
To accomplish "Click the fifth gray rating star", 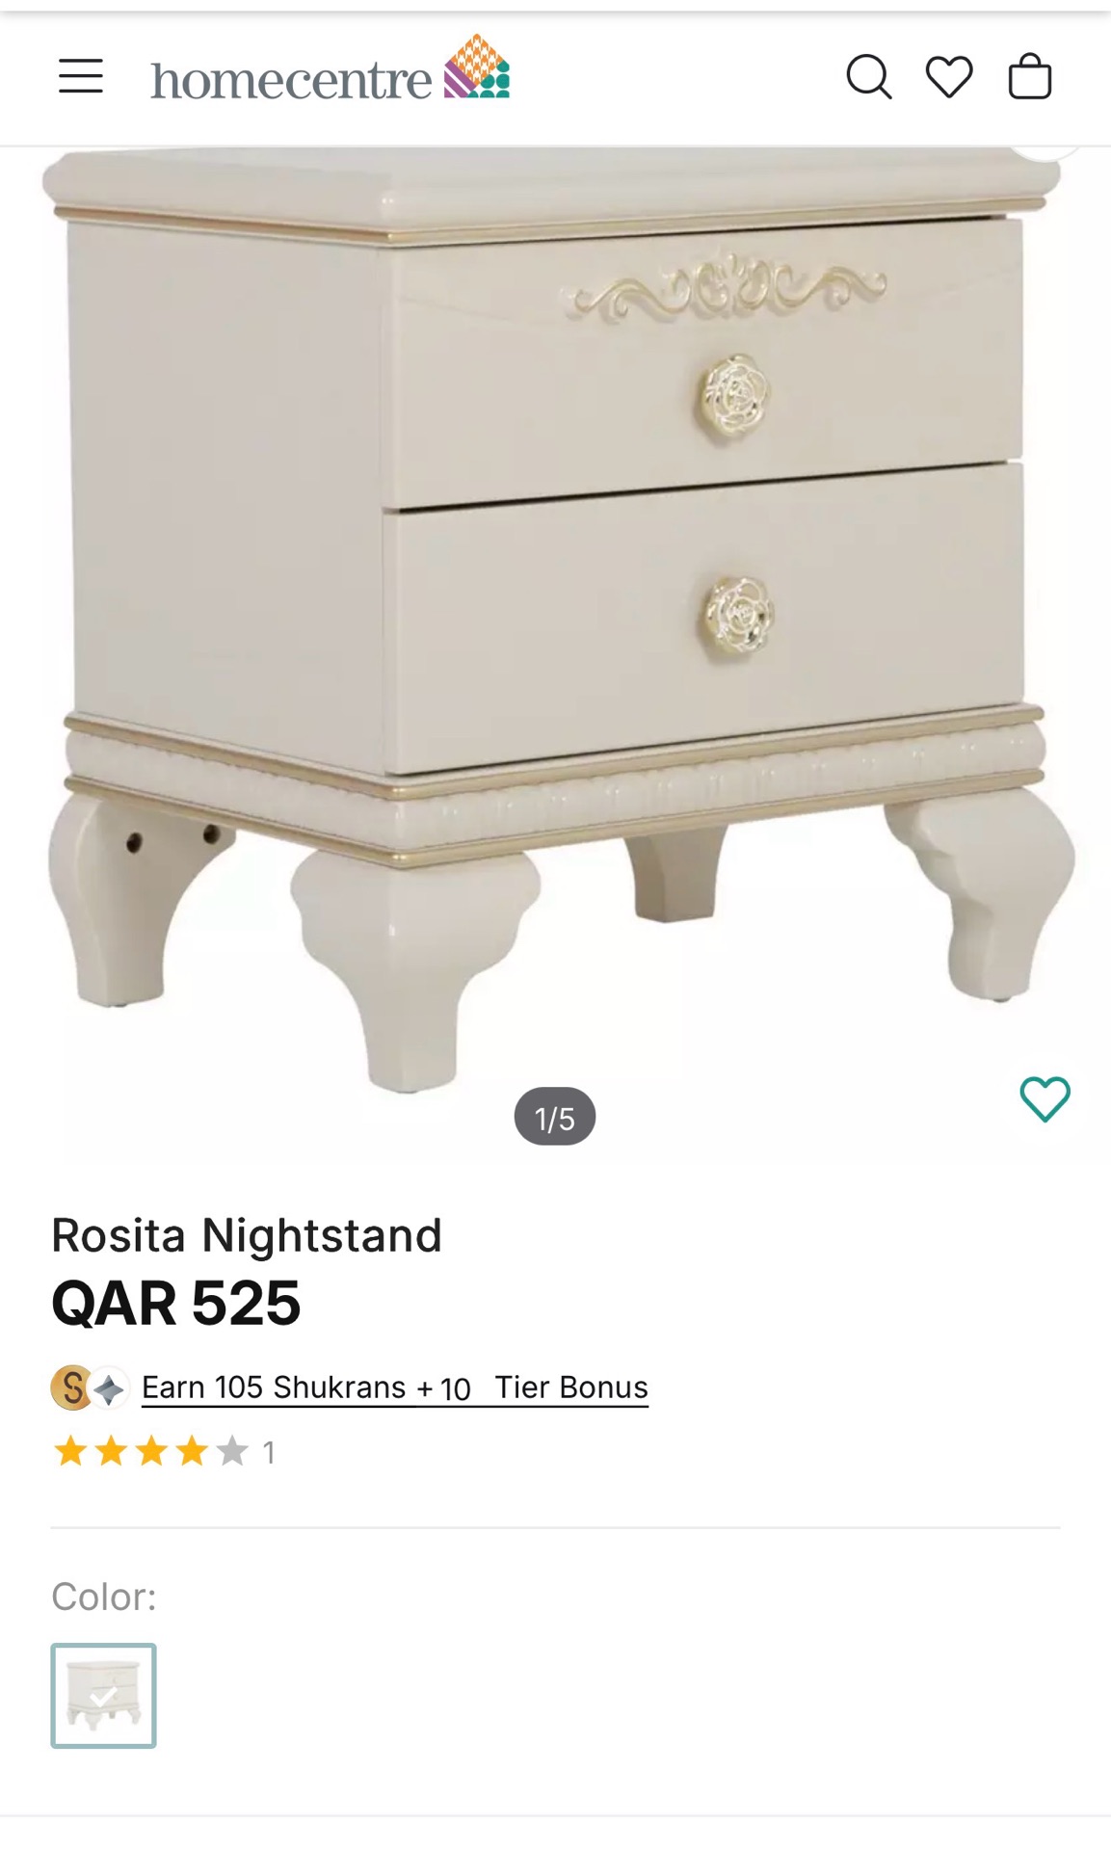I will (x=232, y=1451).
